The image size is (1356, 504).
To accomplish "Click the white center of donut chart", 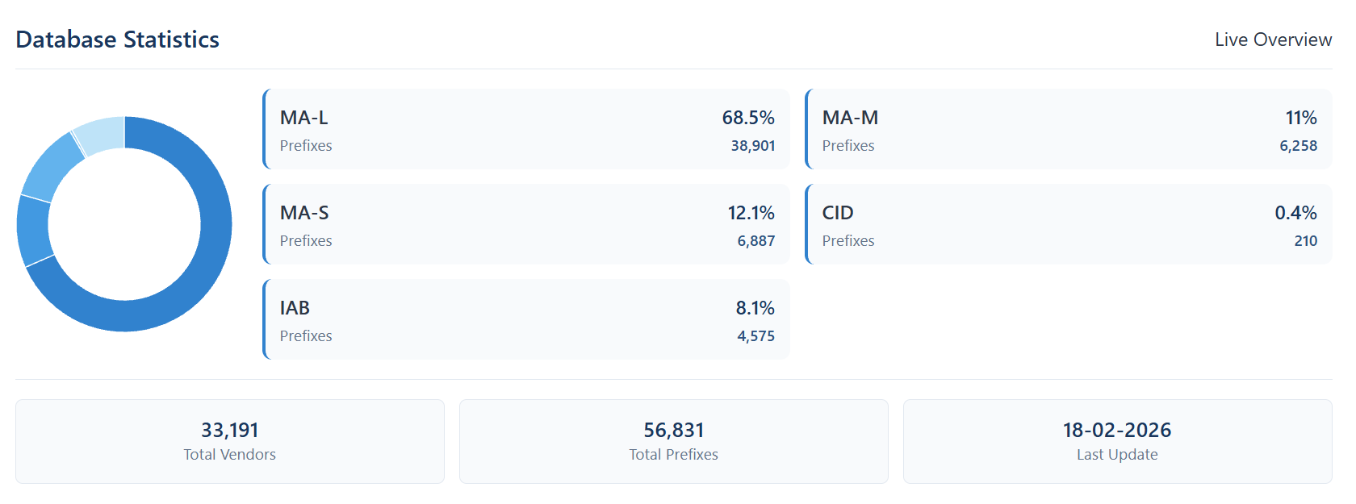I will click(124, 224).
